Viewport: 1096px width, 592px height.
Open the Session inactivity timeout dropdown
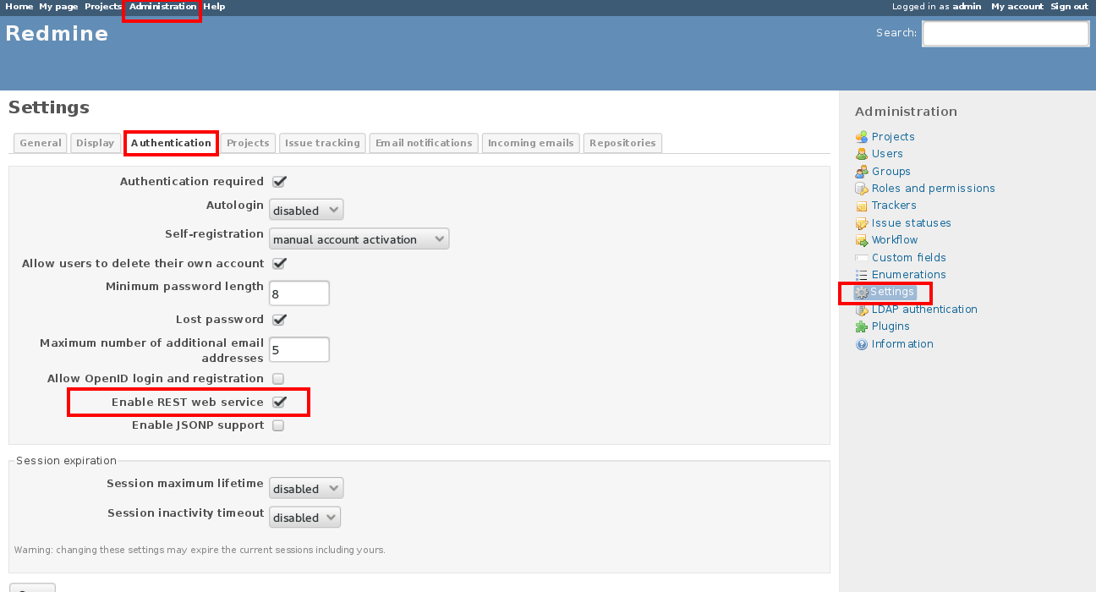(x=305, y=517)
